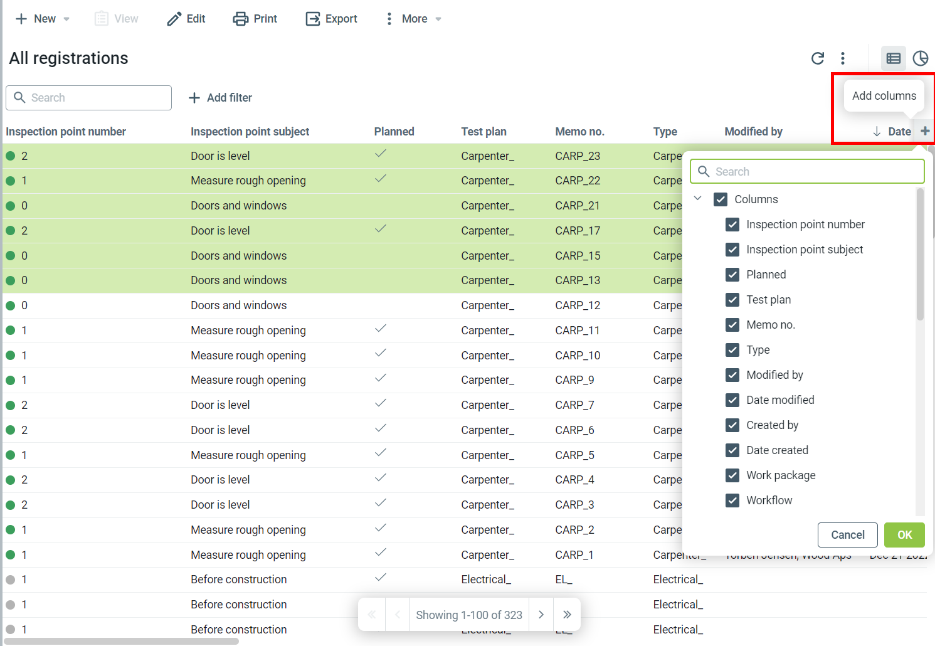Click the Export toolbar icon

(x=313, y=19)
